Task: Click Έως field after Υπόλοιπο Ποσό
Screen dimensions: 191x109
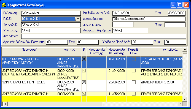Action: click(175, 42)
